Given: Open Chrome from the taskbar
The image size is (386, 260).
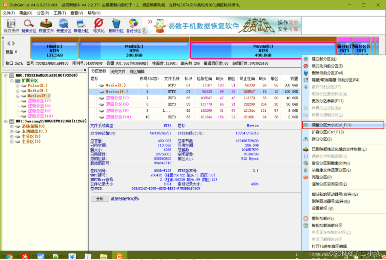Looking at the screenshot, I should (9, 257).
